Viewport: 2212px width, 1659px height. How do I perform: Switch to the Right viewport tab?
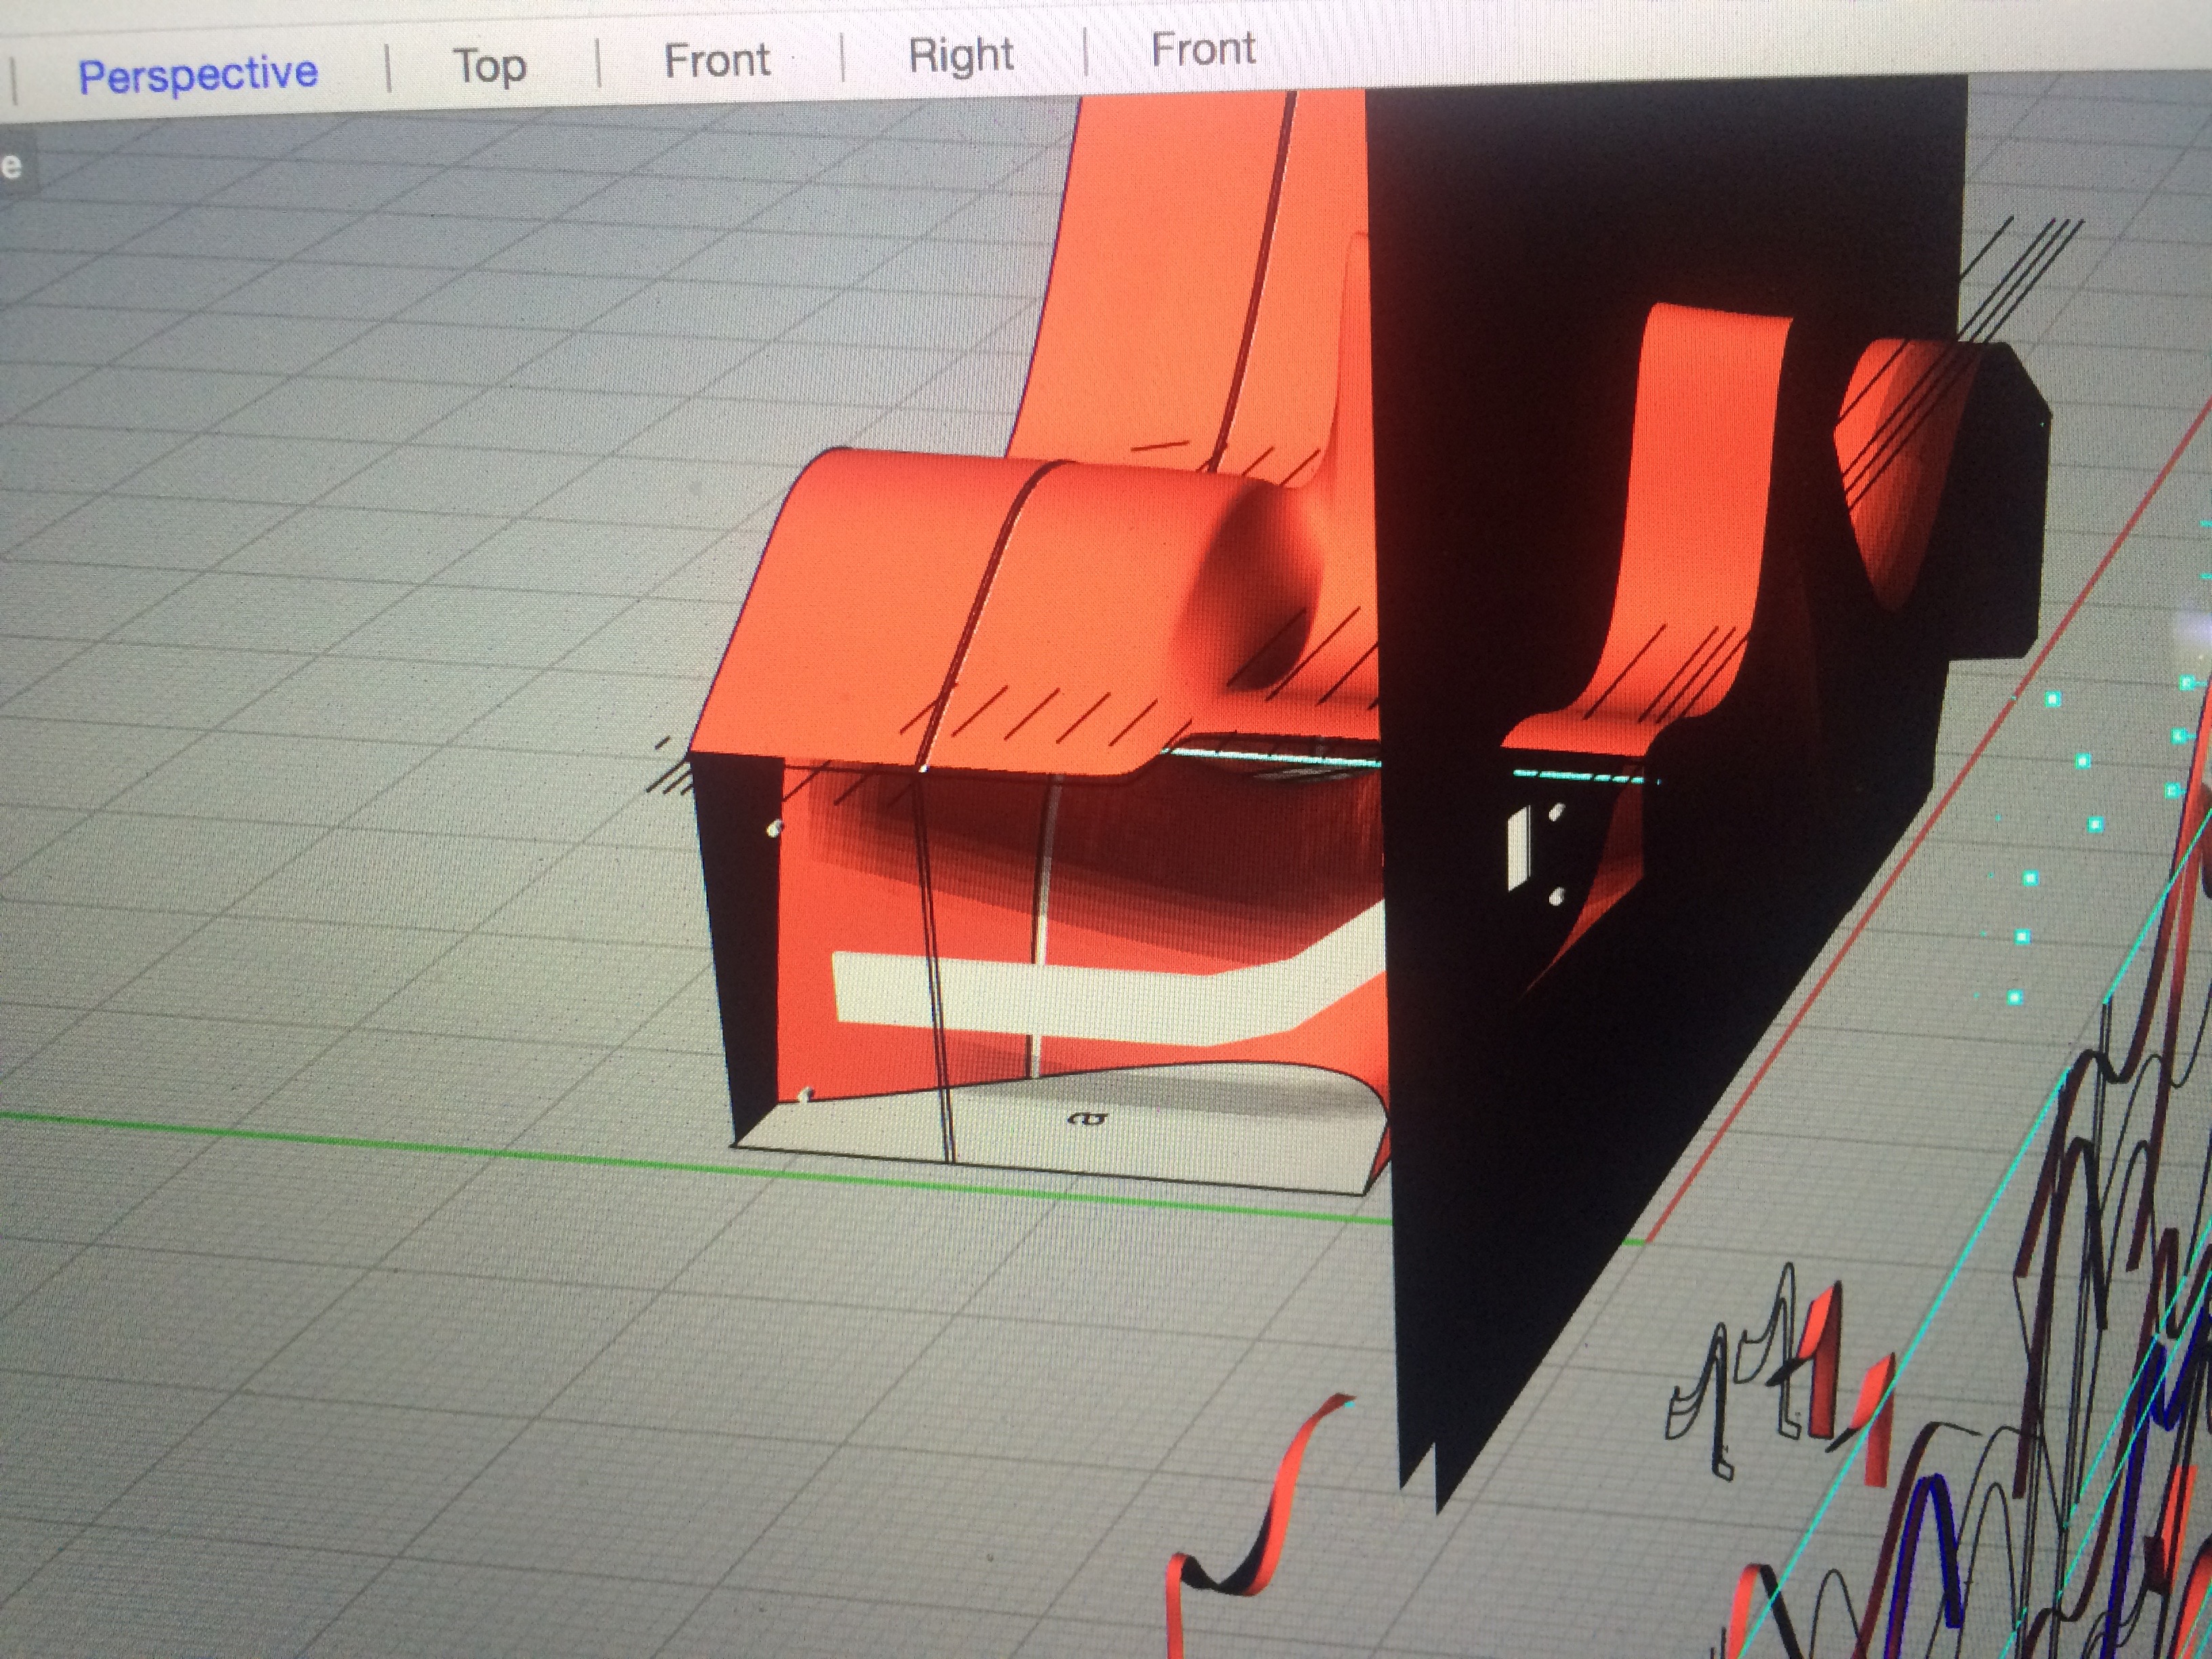[960, 55]
